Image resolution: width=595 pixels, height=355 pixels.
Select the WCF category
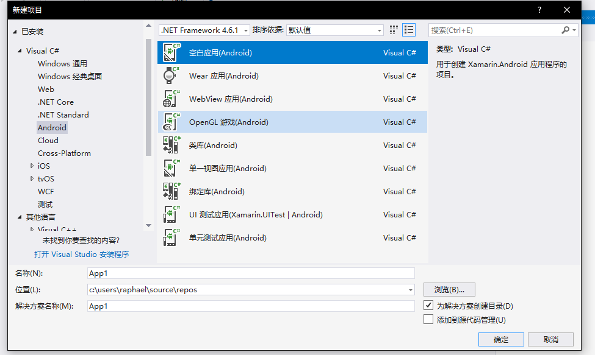[46, 191]
